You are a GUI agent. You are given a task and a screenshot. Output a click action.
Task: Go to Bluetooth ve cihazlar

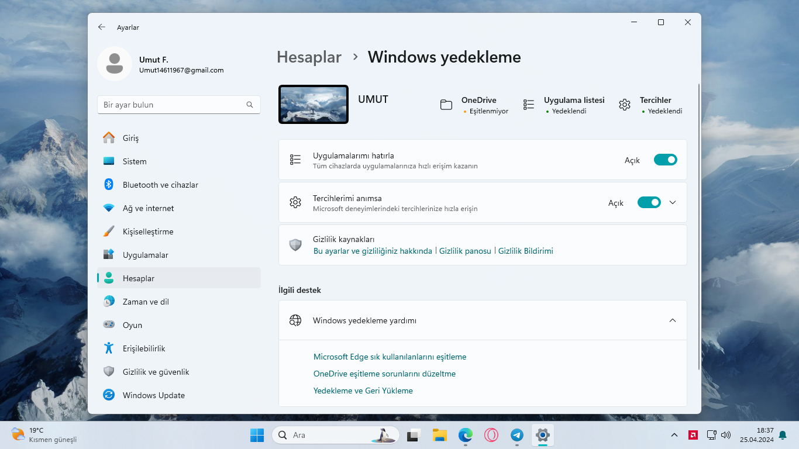[179, 185]
